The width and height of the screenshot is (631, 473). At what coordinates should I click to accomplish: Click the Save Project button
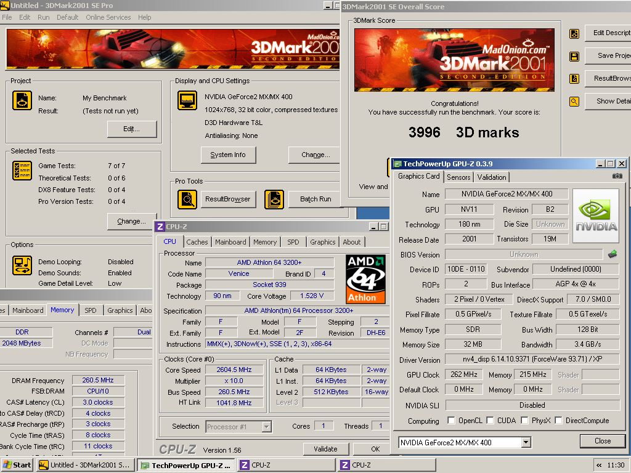608,55
